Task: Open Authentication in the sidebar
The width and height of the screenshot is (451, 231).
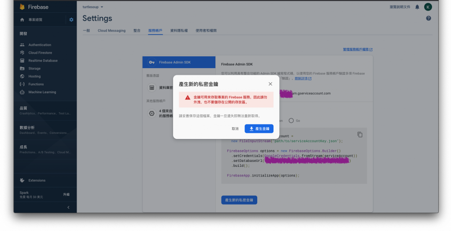Action: tap(40, 45)
